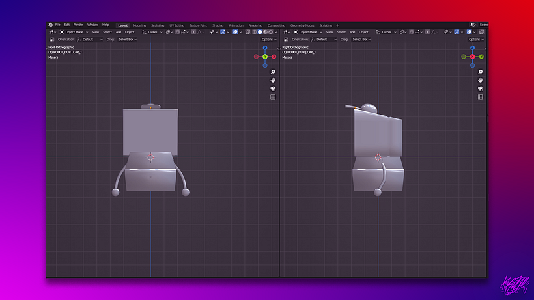
Task: Toggle perspective/orthographic grid icon in Front view
Action: tap(273, 97)
